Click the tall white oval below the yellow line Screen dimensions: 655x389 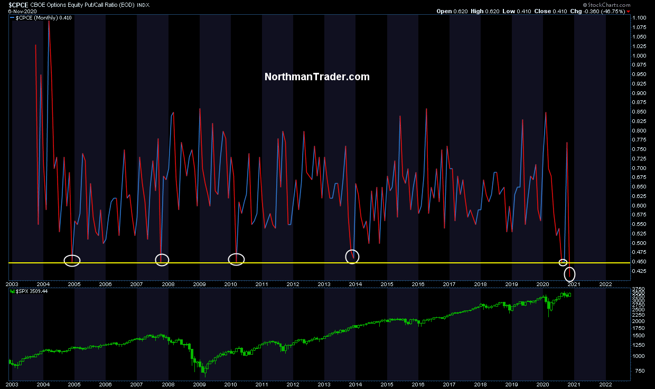[x=569, y=274]
